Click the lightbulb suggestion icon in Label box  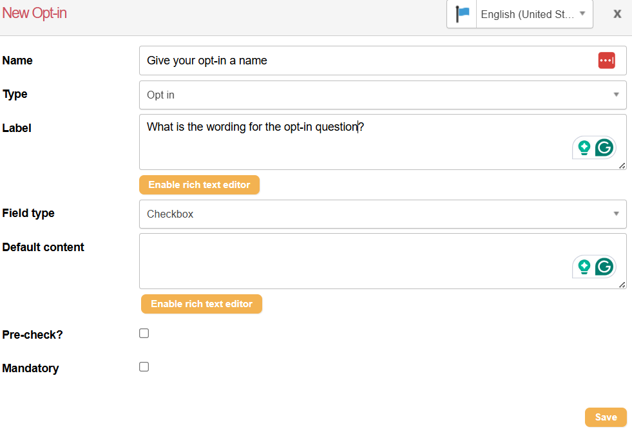(x=584, y=147)
